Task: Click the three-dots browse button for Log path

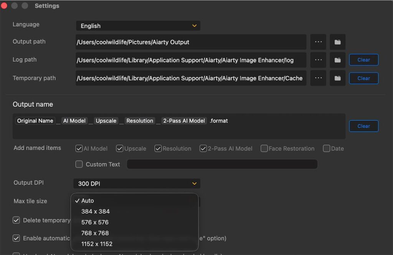Action: point(318,60)
